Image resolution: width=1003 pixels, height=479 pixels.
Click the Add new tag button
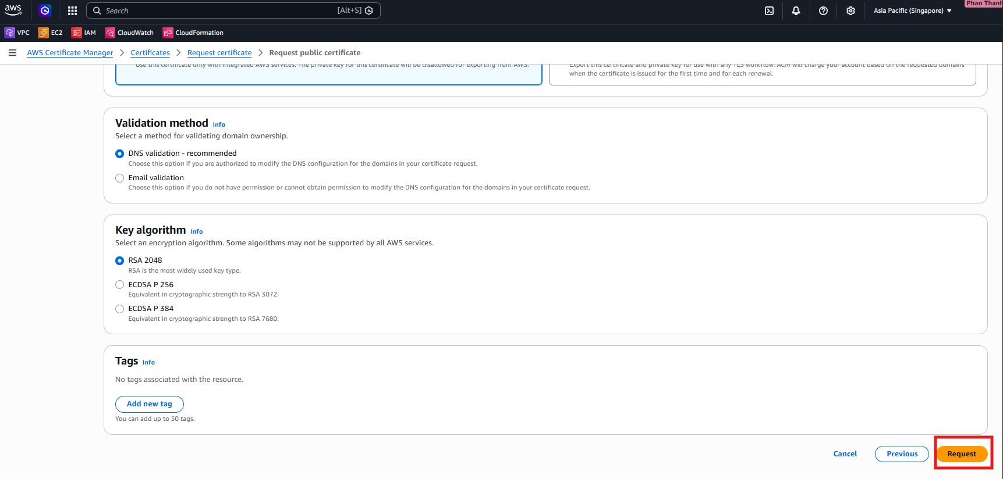pos(150,404)
